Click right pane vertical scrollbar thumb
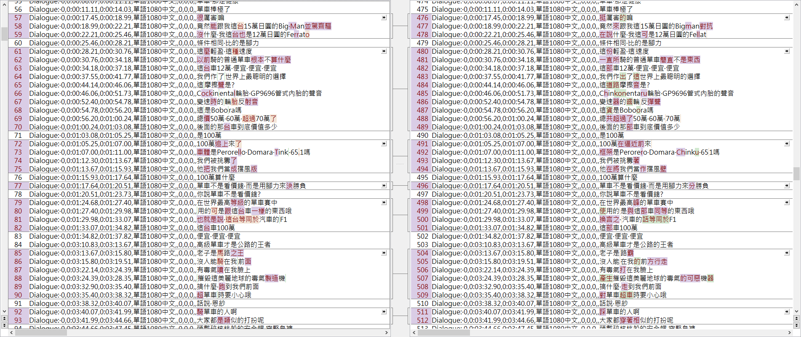 click(x=796, y=174)
